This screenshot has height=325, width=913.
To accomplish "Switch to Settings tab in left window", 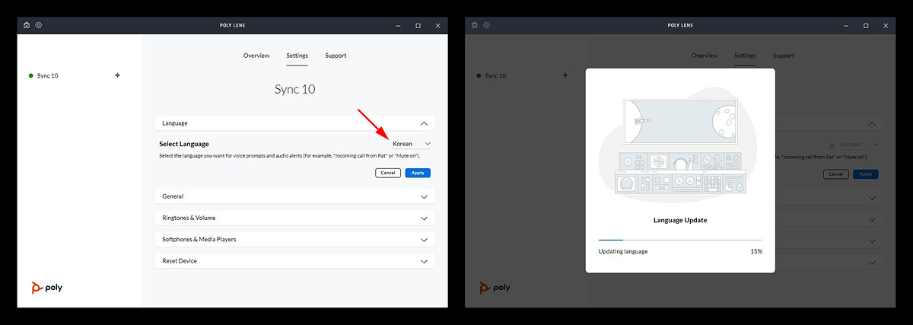I will [297, 56].
